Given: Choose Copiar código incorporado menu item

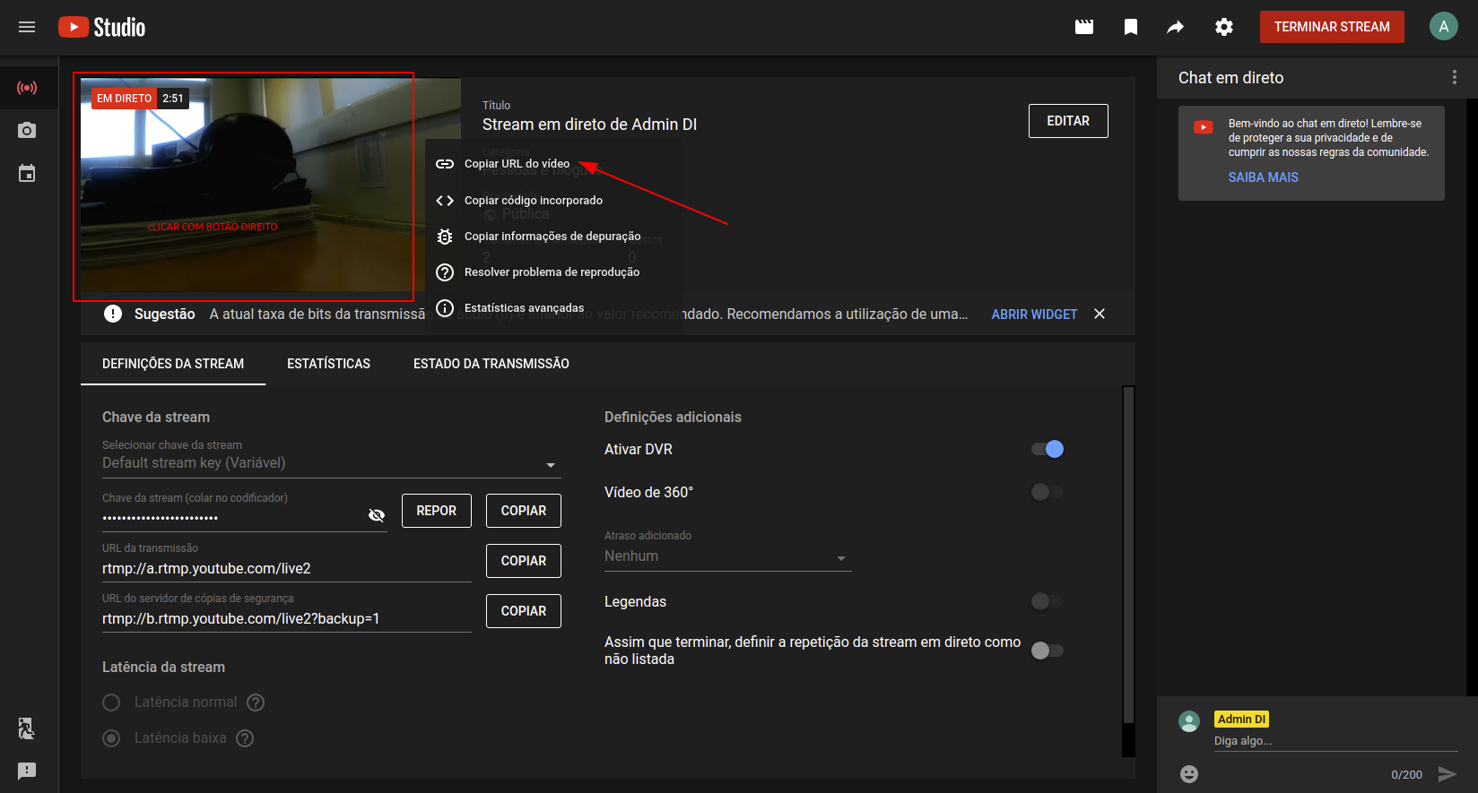Looking at the screenshot, I should pyautogui.click(x=553, y=201).
